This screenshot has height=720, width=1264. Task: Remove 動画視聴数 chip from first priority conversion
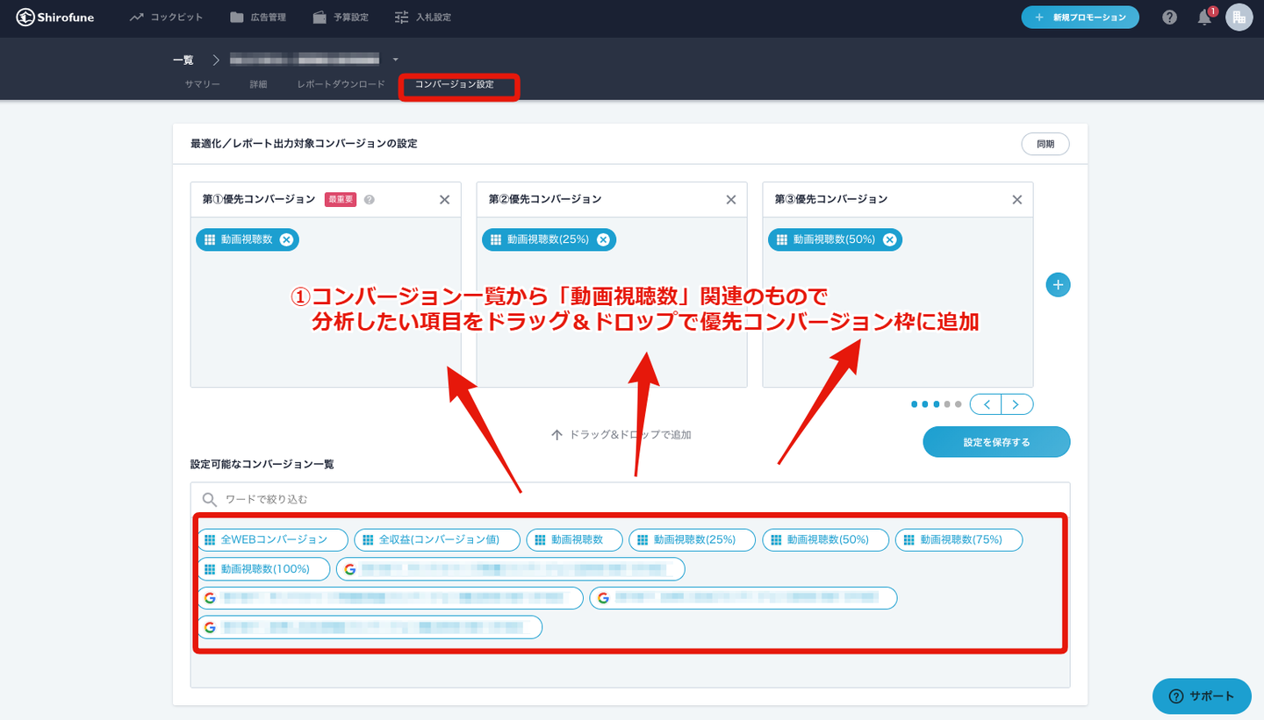pyautogui.click(x=286, y=239)
